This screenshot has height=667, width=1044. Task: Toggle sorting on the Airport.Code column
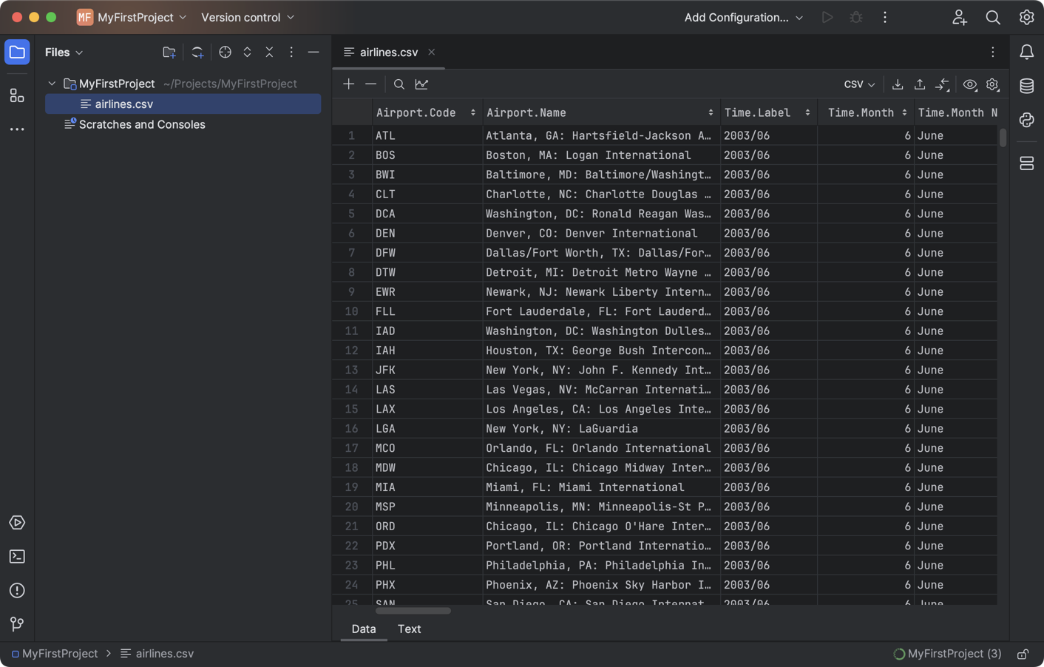(x=473, y=112)
